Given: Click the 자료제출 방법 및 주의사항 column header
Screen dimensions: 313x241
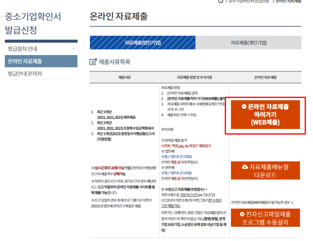Looking at the screenshot, I should (x=194, y=77).
